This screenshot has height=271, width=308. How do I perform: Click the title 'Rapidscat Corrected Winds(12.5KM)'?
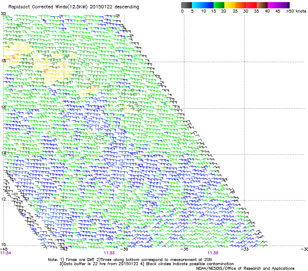48,7
